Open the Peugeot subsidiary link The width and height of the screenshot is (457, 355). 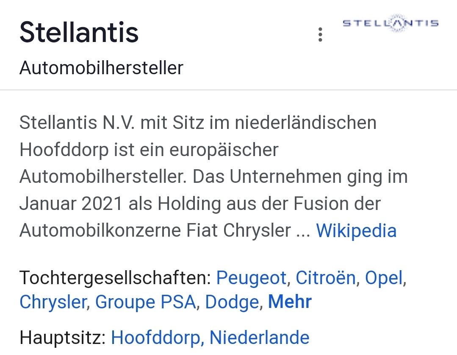coord(251,278)
